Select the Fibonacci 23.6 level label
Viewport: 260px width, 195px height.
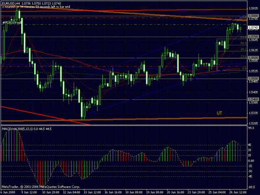[244, 57]
